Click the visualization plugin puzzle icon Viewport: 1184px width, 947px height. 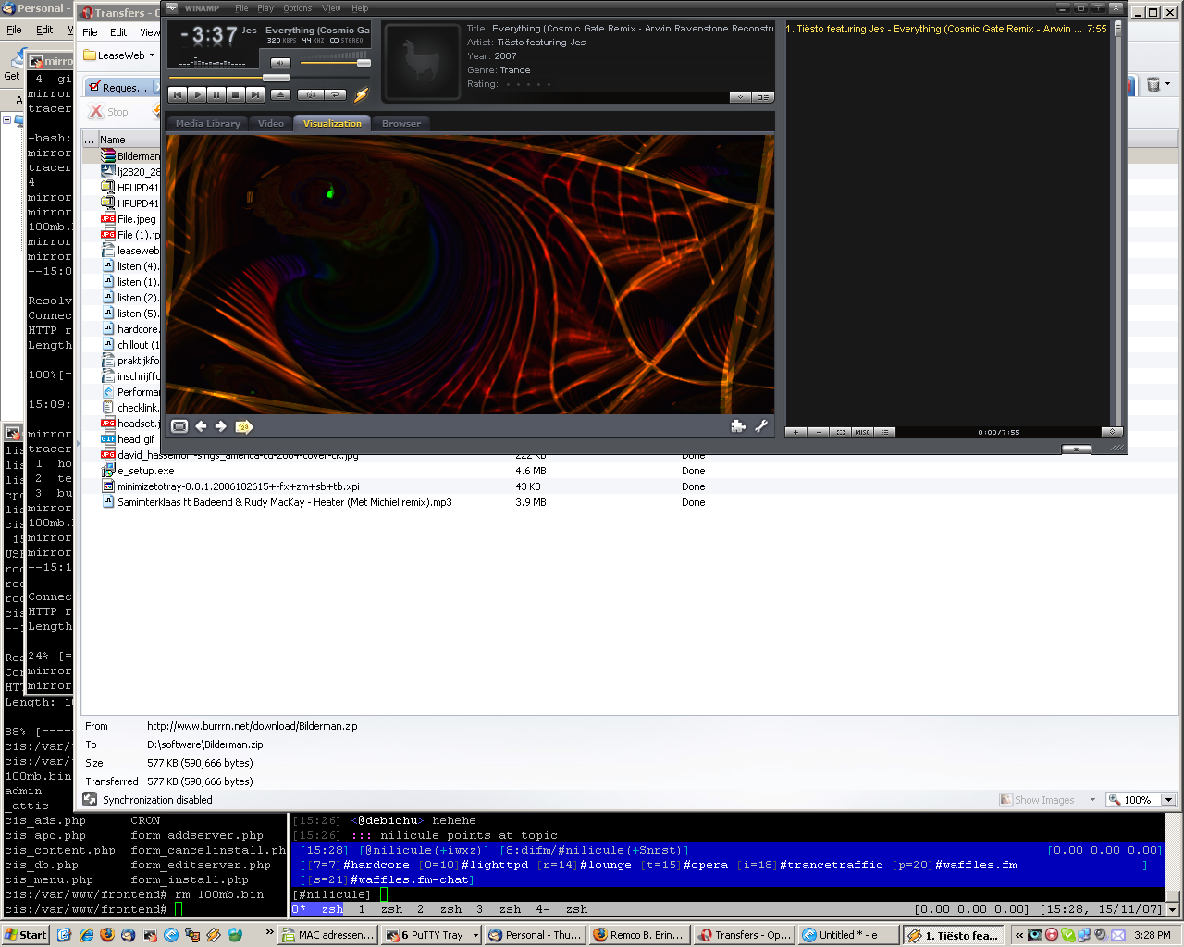737,426
